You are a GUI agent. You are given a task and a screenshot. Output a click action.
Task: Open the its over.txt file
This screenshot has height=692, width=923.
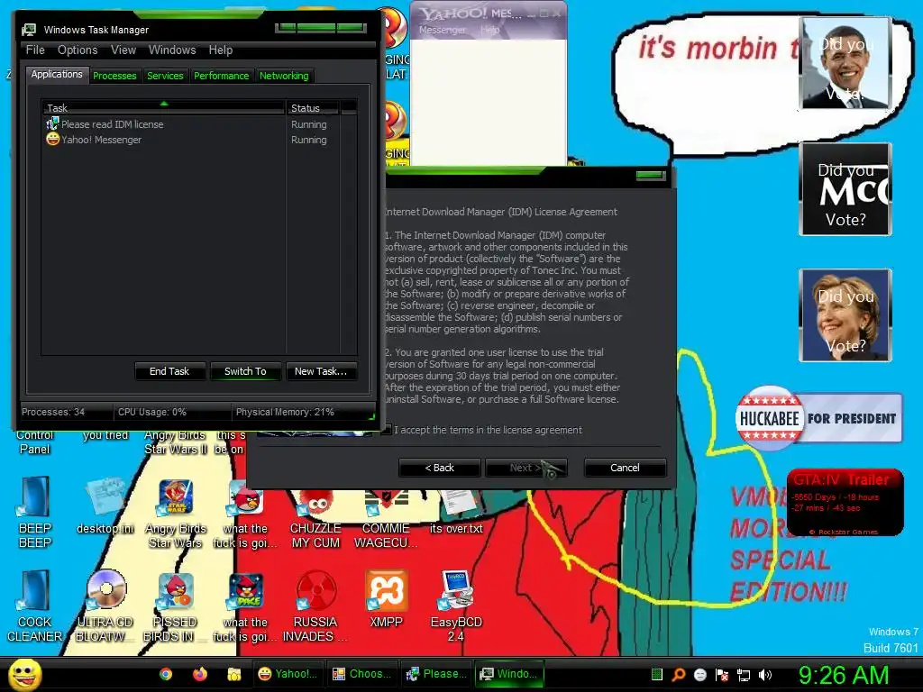(456, 512)
